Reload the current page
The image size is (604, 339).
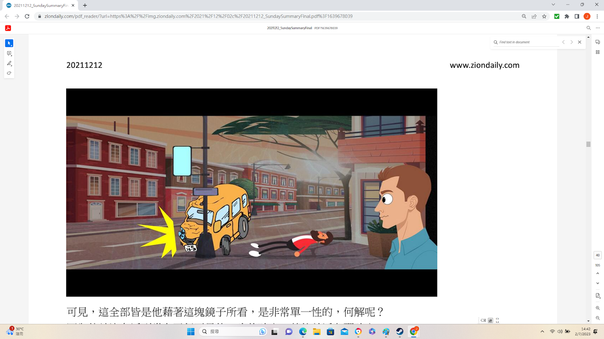point(27,16)
